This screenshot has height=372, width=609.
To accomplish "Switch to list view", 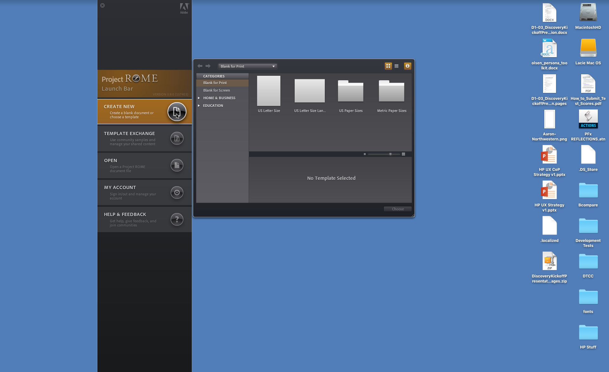I will [x=396, y=66].
